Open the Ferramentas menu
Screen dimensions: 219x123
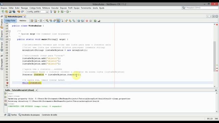tap(86, 8)
